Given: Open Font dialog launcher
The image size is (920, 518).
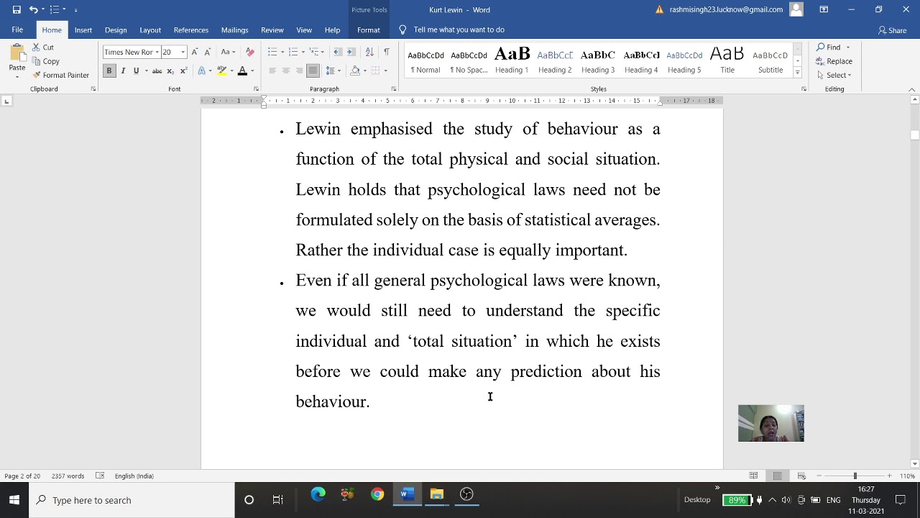Looking at the screenshot, I should point(256,89).
